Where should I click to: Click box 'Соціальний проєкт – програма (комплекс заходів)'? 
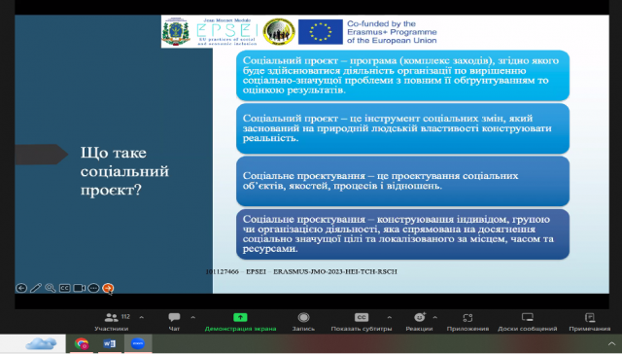(x=402, y=76)
